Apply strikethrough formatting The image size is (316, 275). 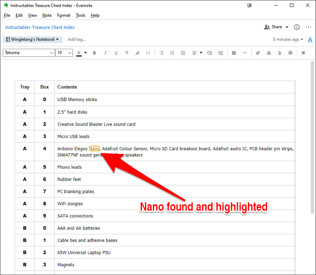click(x=127, y=53)
